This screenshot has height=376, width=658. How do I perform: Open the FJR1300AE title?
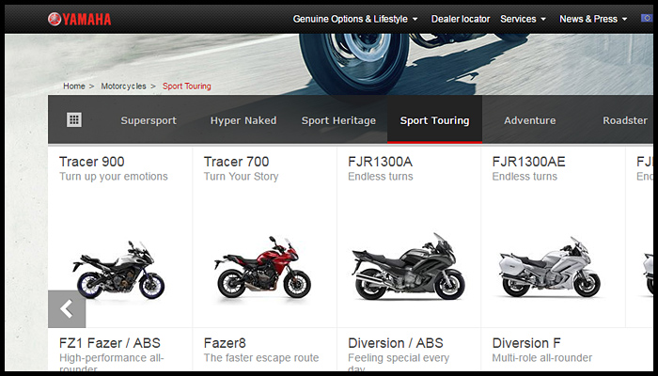(x=528, y=162)
